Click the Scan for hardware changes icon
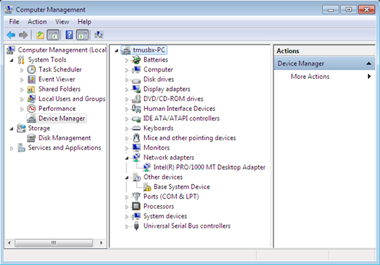The image size is (380, 265). (x=99, y=35)
